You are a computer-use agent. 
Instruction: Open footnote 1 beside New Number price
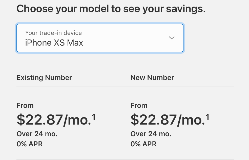click(x=207, y=117)
